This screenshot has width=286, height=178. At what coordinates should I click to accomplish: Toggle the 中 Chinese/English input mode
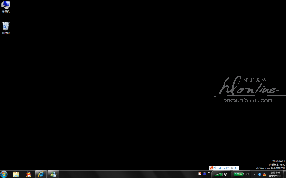click(x=216, y=168)
